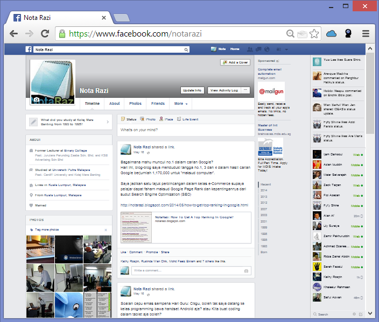Click the webcam extension icon
Viewport: 379px width, 322px height.
tap(348, 33)
